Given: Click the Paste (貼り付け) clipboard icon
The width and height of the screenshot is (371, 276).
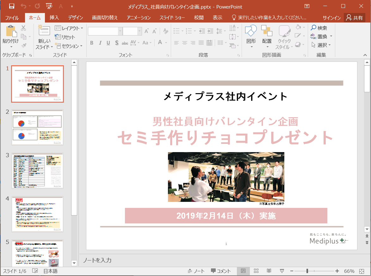Looking at the screenshot, I should pos(11,31).
